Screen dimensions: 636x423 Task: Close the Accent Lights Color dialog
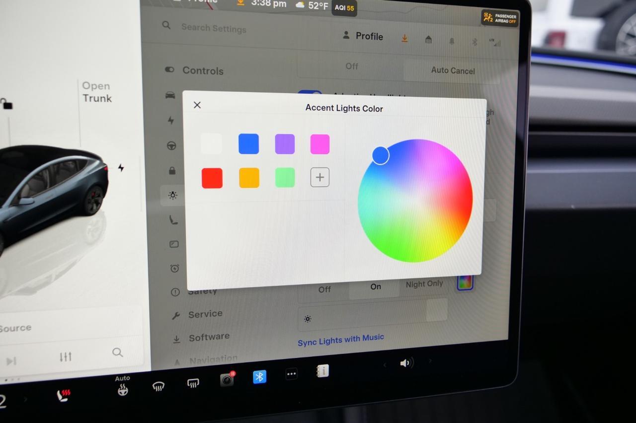[x=197, y=105]
